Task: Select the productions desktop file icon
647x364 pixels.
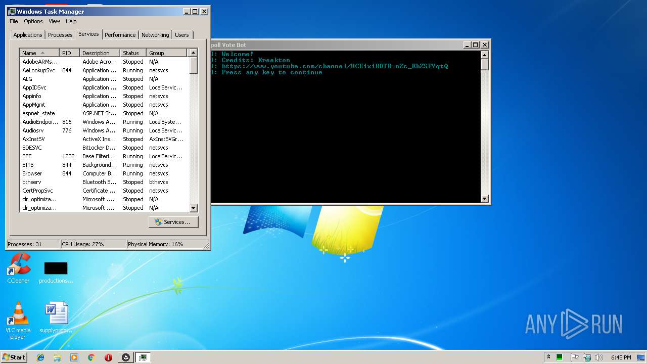Action: tap(56, 272)
